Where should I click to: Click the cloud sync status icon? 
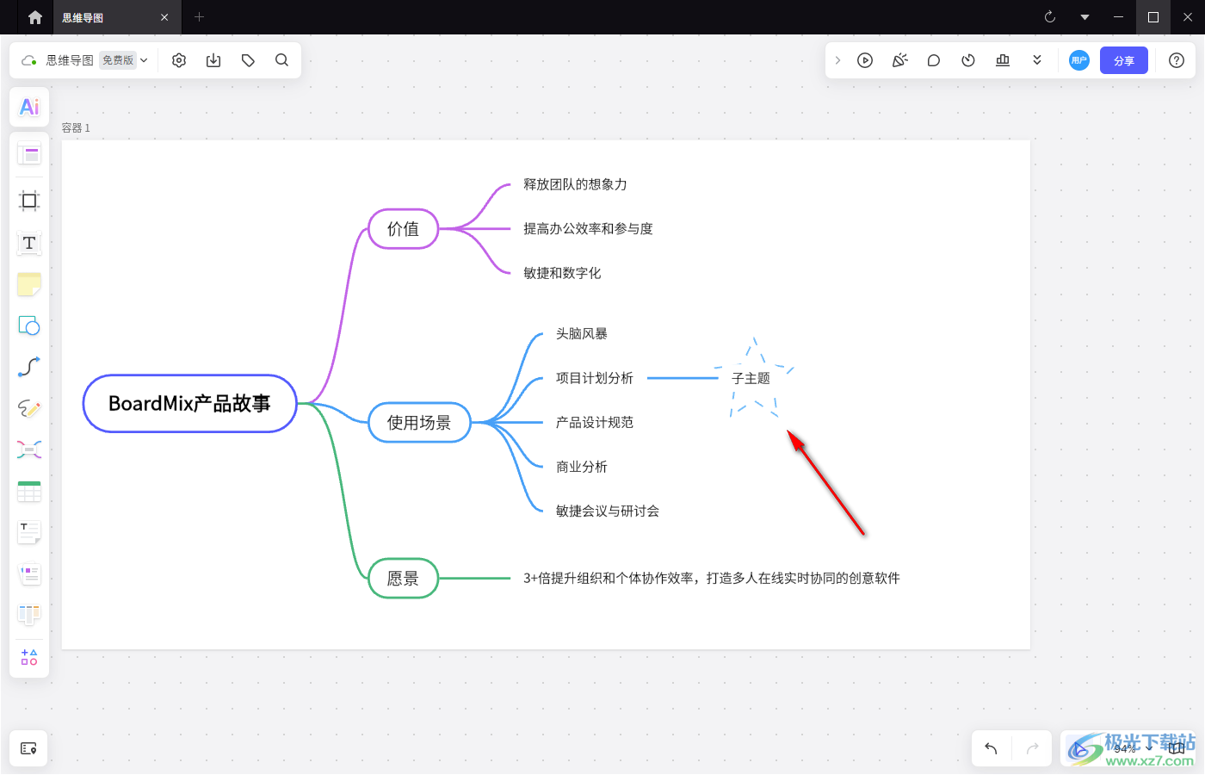coord(29,60)
